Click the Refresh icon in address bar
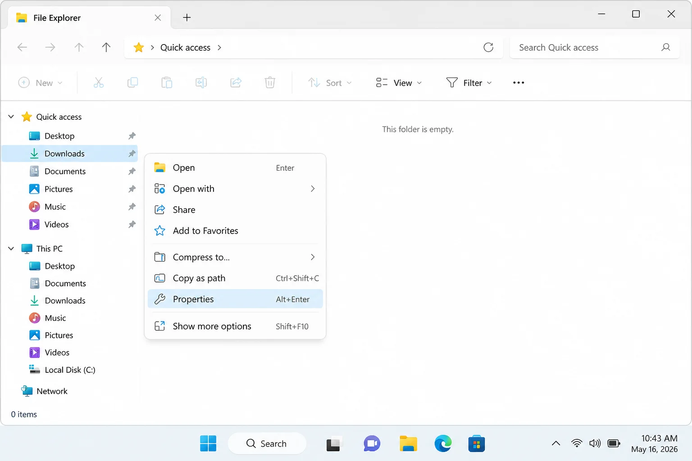 [488, 47]
